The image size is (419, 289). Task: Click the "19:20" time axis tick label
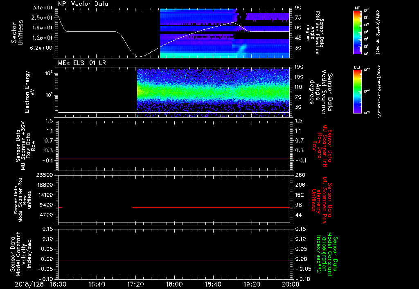(x=252, y=284)
